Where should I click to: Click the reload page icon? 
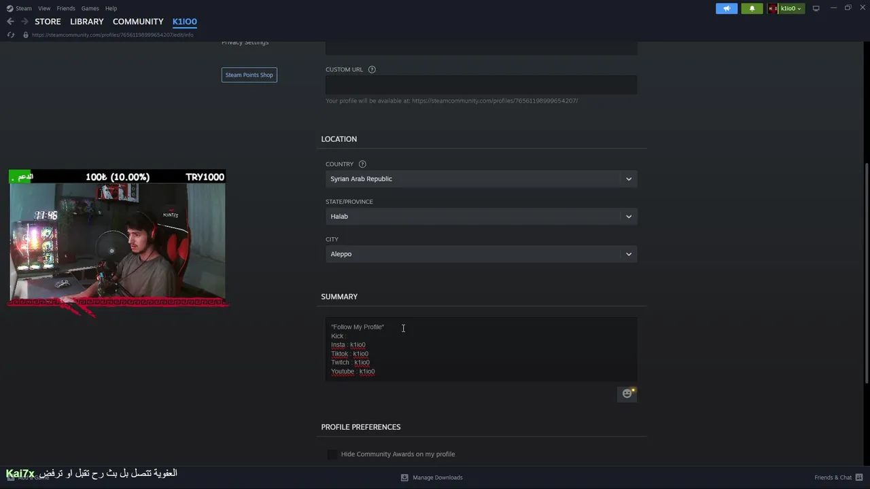pyautogui.click(x=10, y=35)
